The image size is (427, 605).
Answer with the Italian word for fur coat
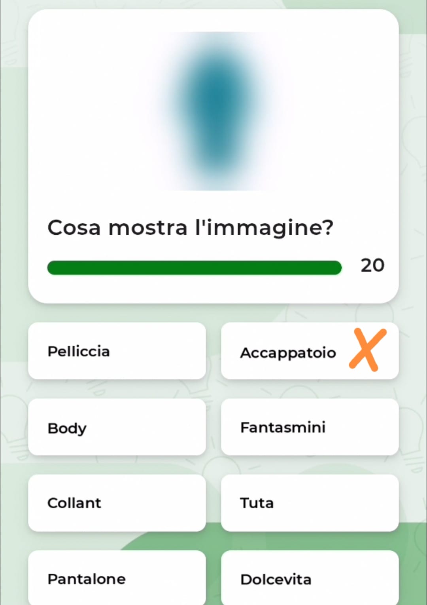coord(117,351)
